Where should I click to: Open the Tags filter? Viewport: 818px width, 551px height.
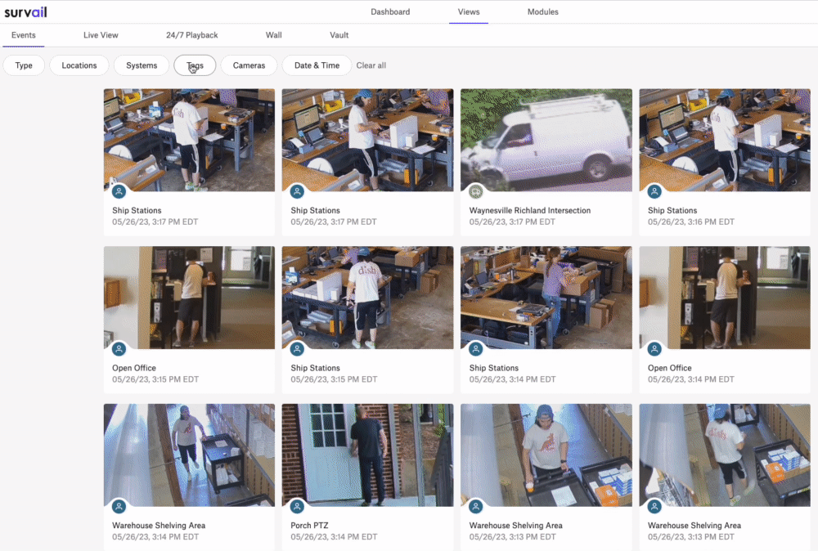[x=196, y=65]
